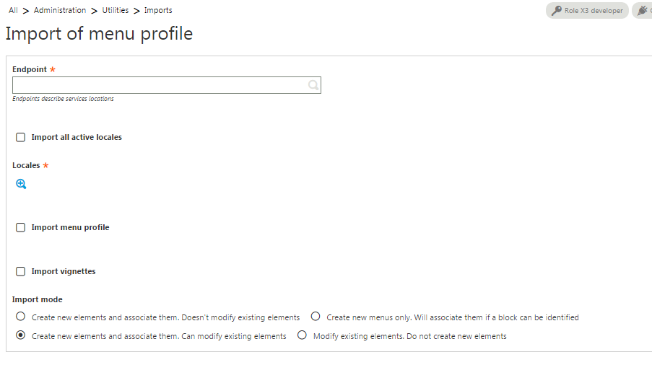Image resolution: width=652 pixels, height=383 pixels.
Task: Click the Import vignettes label text
Action: tap(64, 271)
